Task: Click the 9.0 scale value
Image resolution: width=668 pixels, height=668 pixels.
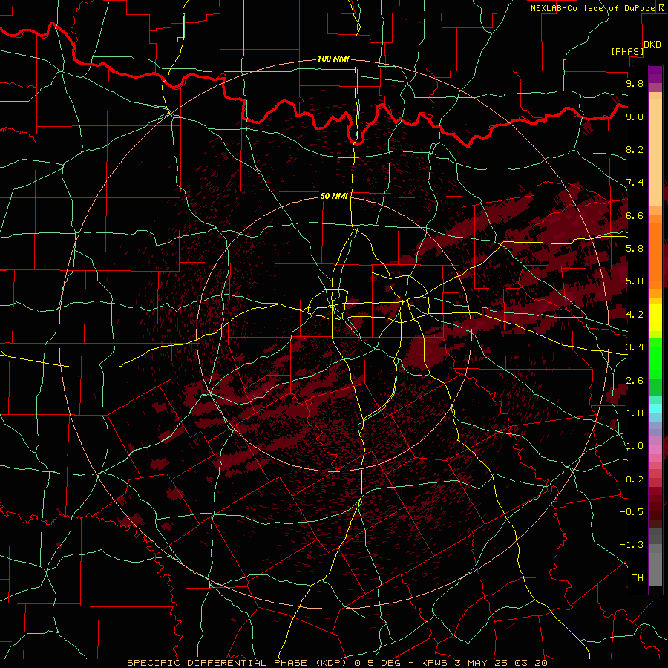Action: click(635, 117)
